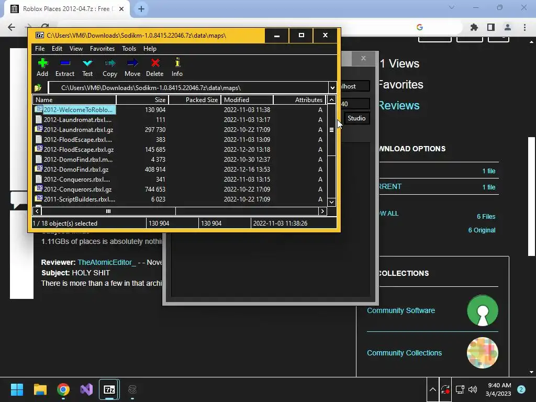Click the 6 Original files link
The image size is (536, 402).
(482, 230)
